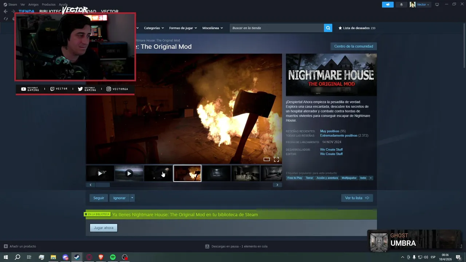Click the thumbnail strip scrollbar handle

click(x=102, y=185)
